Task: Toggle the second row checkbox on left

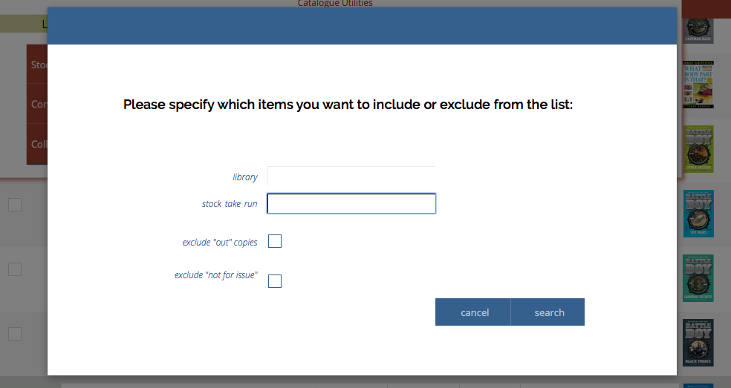Action: 15,269
